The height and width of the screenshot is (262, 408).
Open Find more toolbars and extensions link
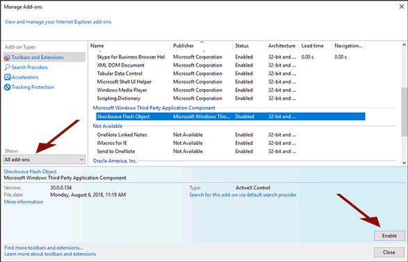pyautogui.click(x=44, y=247)
